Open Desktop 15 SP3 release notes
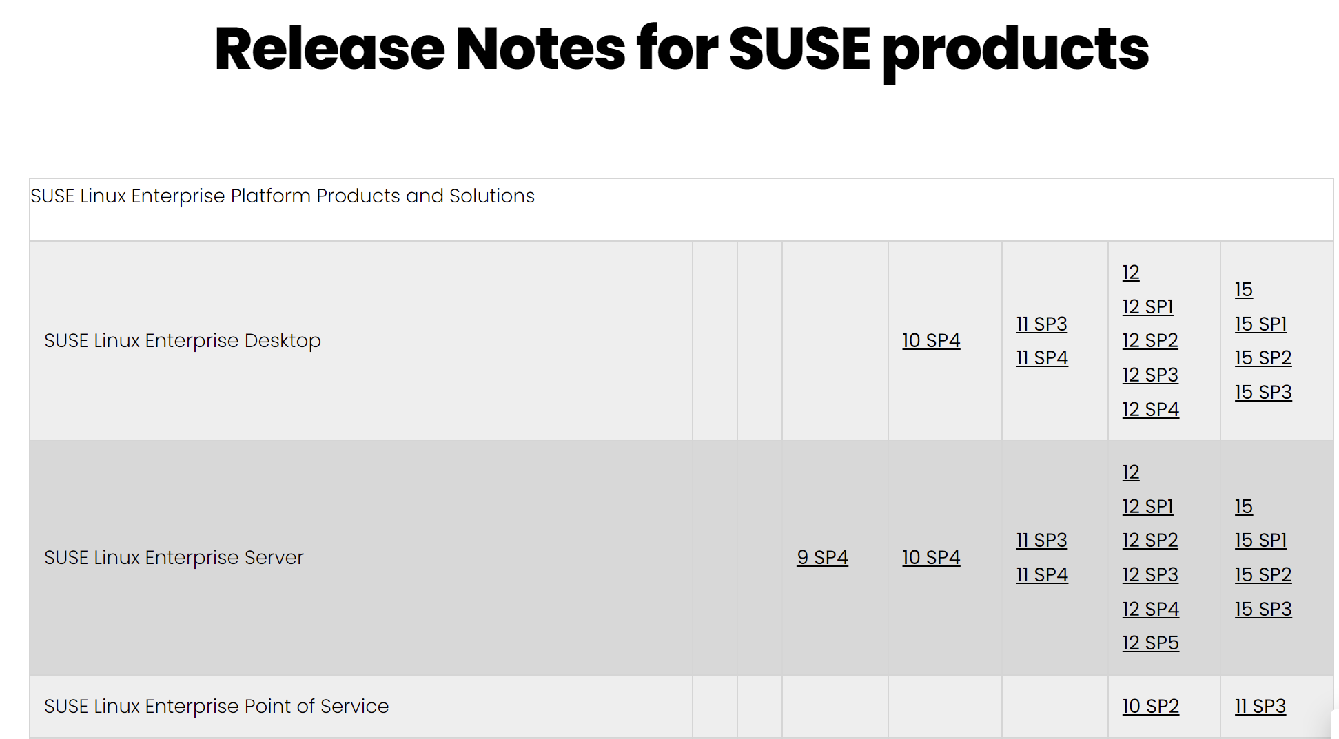 click(1263, 392)
